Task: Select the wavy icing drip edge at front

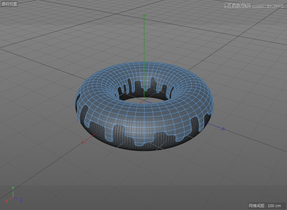Action: point(143,138)
